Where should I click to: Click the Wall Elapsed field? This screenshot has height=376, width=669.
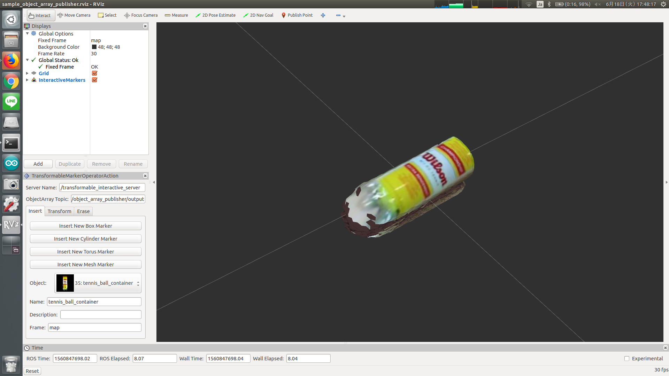tap(308, 359)
